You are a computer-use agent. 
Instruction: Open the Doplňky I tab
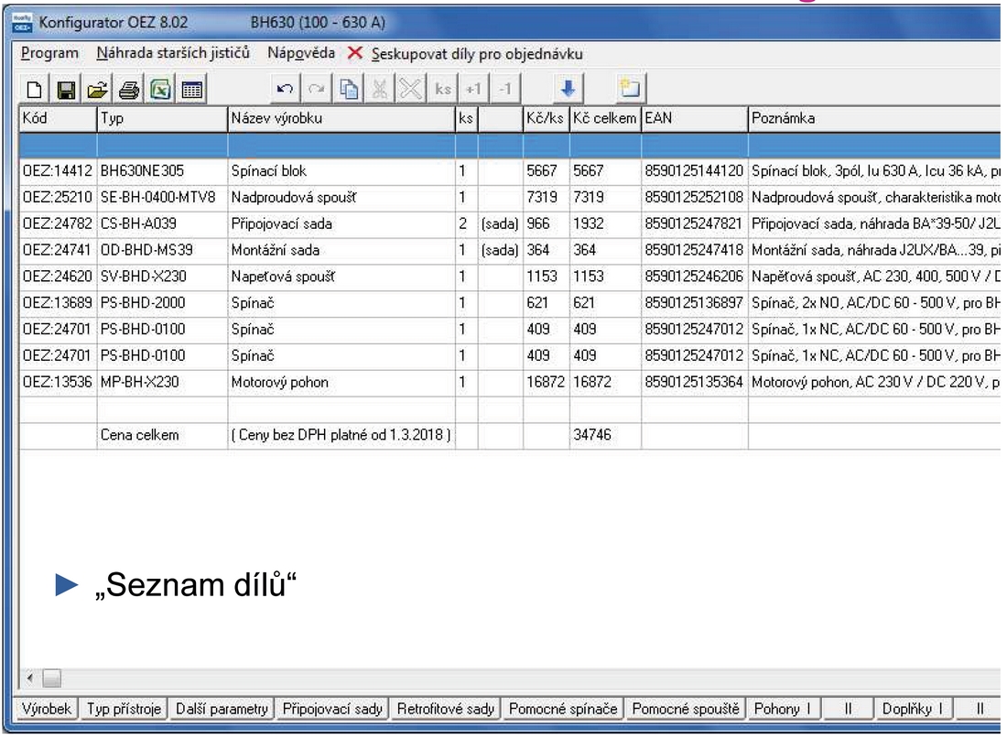912,709
